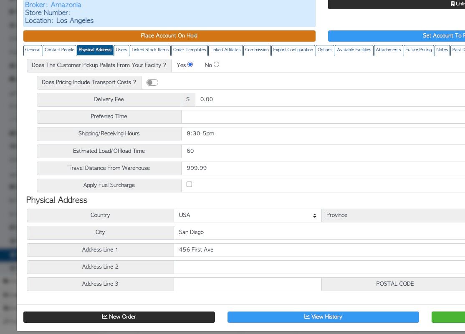The image size is (465, 334).
Task: Edit the Shipping/Receiving Hours field
Action: click(x=323, y=134)
